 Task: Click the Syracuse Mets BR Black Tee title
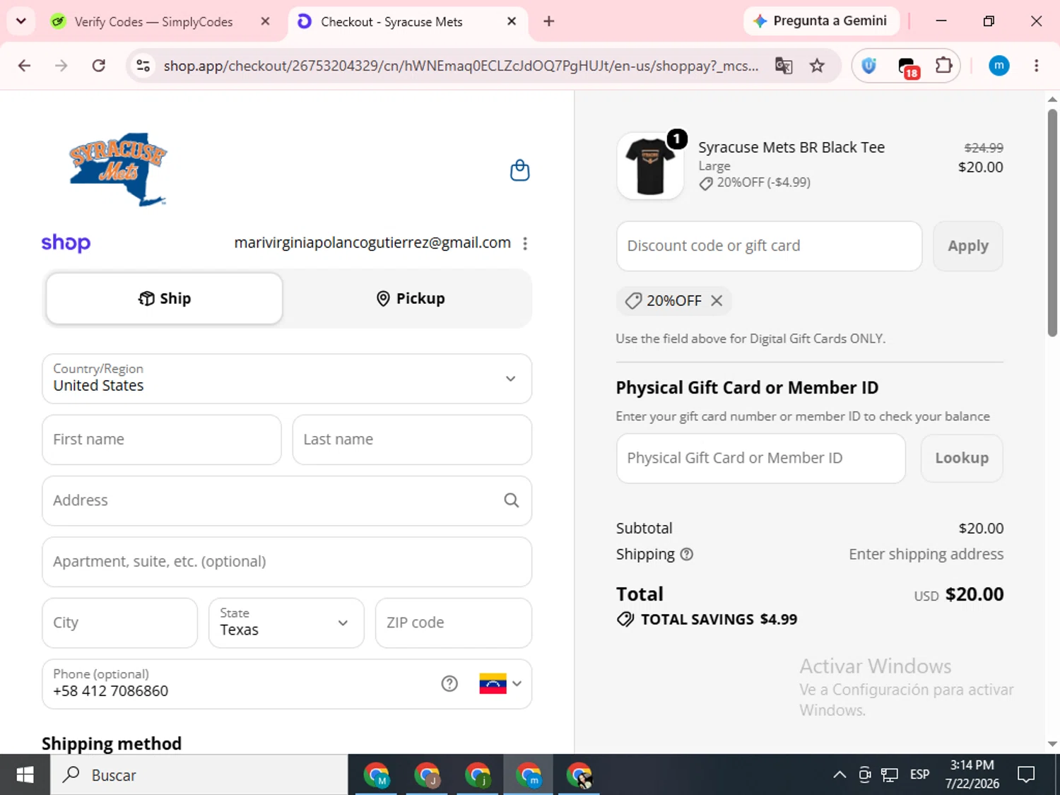click(791, 147)
